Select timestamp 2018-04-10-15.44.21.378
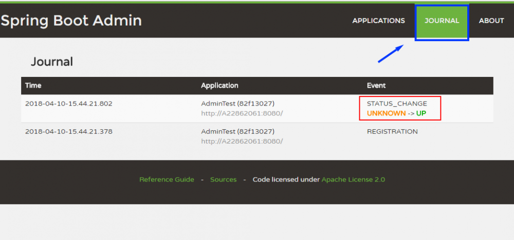Screen dimensions: 514x240 [x=69, y=131]
